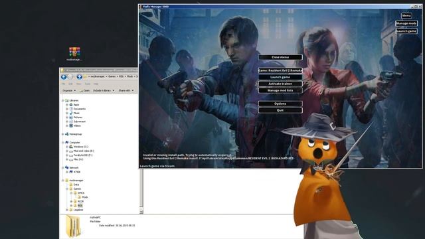Expand the RE2R folder node
Viewport: 425px width, 239px height.
(71, 201)
